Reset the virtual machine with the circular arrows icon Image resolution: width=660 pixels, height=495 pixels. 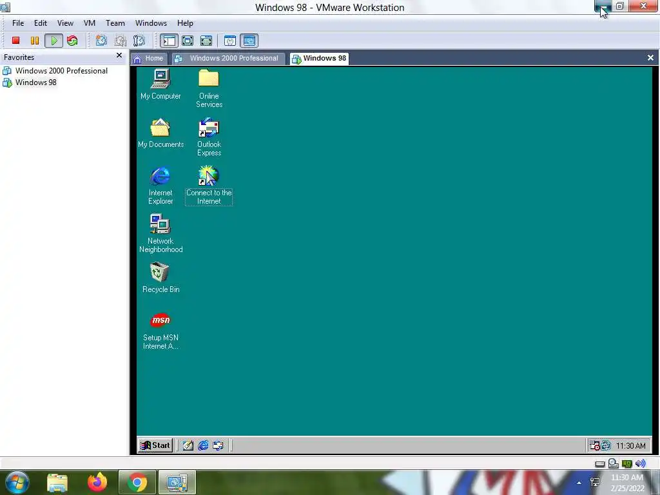(x=72, y=41)
